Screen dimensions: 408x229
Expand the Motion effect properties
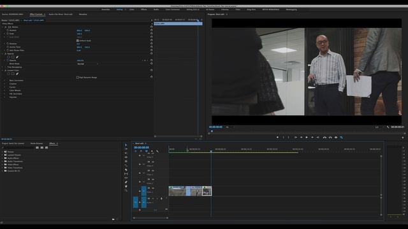point(3,27)
